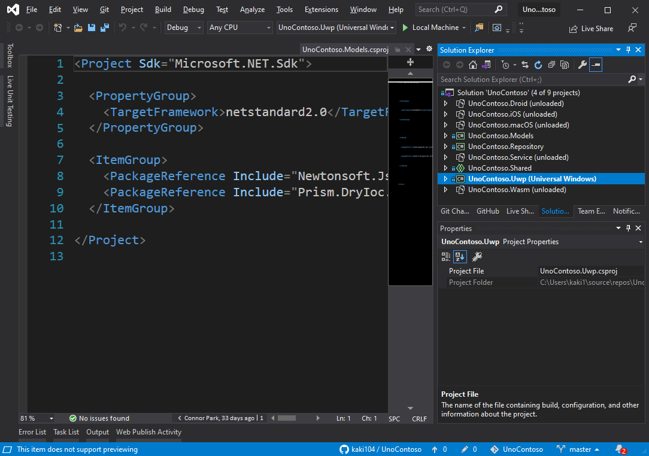Toggle auto-hide pin on Solution Explorer
The width and height of the screenshot is (649, 456).
click(628, 50)
